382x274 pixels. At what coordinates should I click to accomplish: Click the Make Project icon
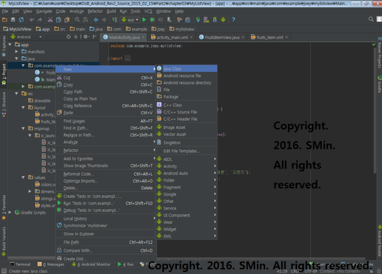115,20
